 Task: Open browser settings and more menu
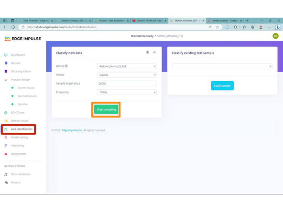269,27
